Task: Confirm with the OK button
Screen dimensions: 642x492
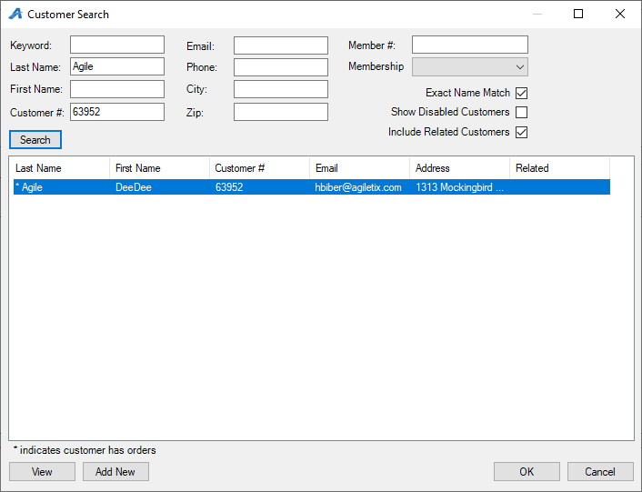Action: [x=527, y=471]
